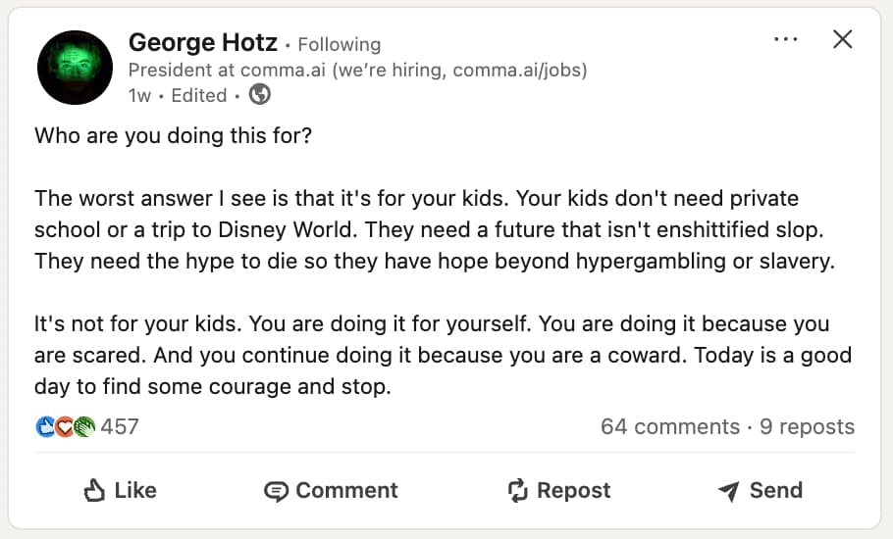
Task: Click the globe public visibility icon
Action: (260, 95)
